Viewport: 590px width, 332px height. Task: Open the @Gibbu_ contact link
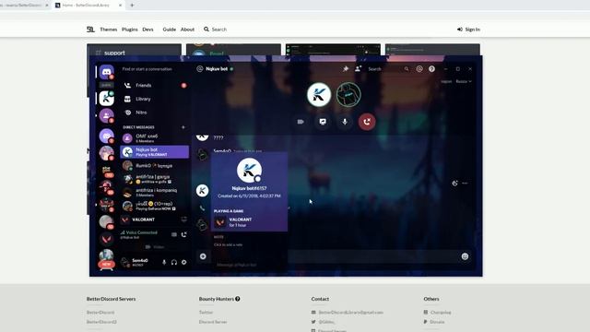(x=326, y=322)
